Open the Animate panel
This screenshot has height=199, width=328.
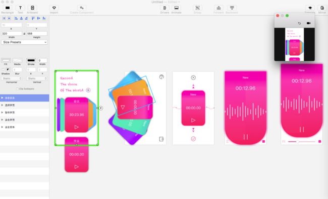176,8
